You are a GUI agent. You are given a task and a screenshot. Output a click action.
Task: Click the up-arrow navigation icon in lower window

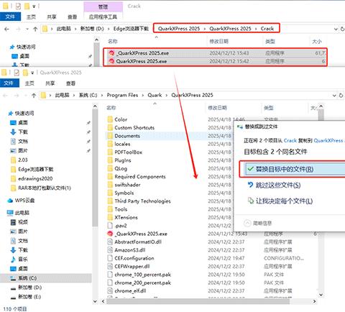click(x=34, y=96)
